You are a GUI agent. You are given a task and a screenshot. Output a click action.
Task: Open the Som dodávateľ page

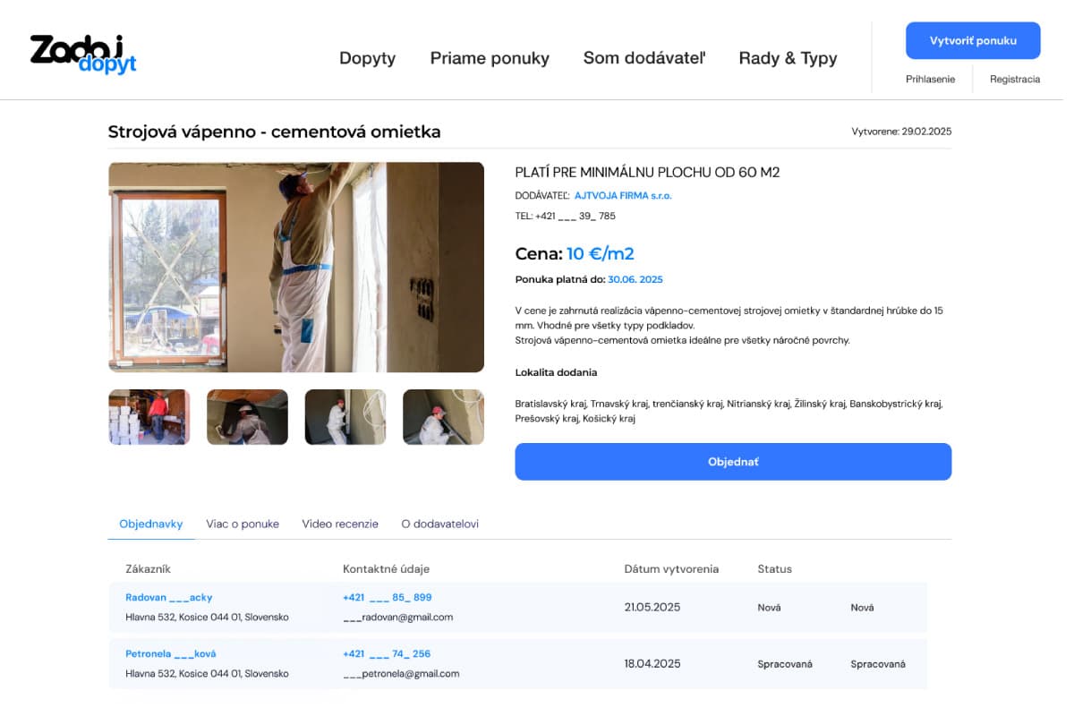point(644,58)
